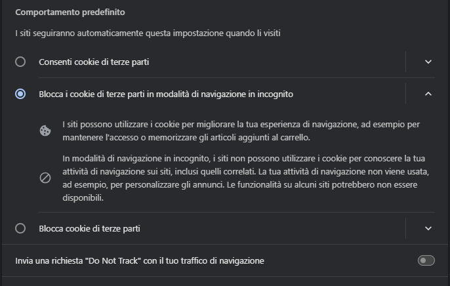The image size is (450, 286).
Task: Click the 'Invia una richiesta Do Not Track' label
Action: coord(140,261)
